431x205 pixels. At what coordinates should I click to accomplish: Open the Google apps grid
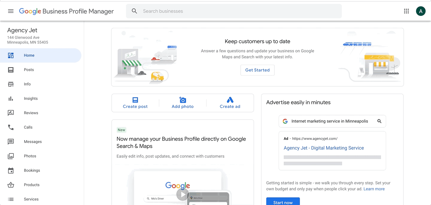(406, 11)
